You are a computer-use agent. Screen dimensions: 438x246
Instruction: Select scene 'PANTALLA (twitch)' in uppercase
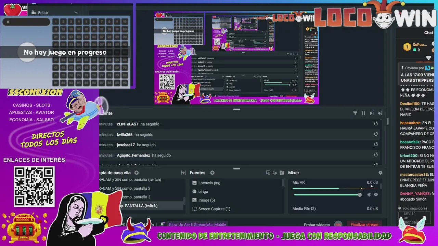coord(141,206)
